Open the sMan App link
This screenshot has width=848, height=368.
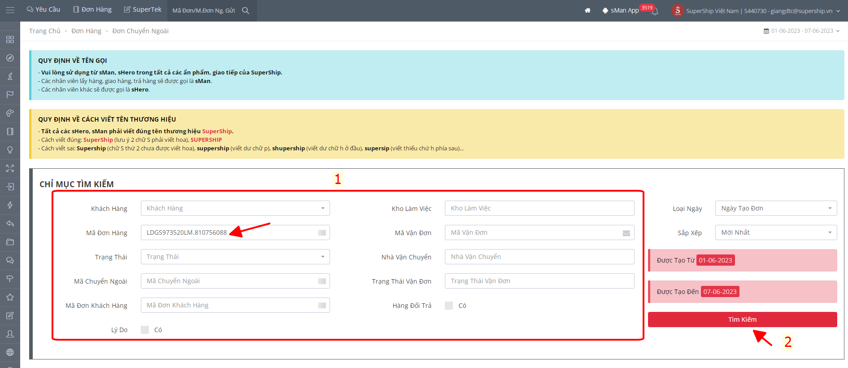tap(621, 10)
